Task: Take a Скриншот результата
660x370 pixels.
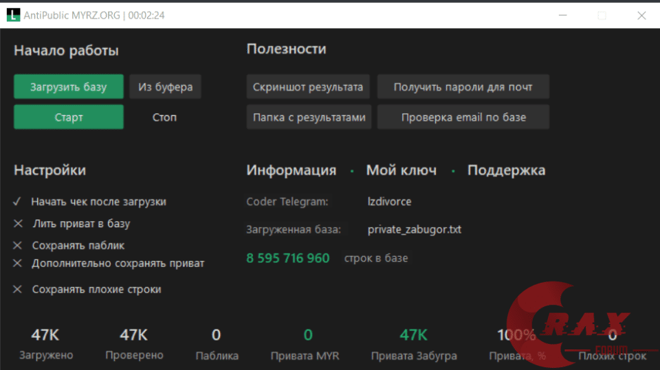Action: pos(308,86)
